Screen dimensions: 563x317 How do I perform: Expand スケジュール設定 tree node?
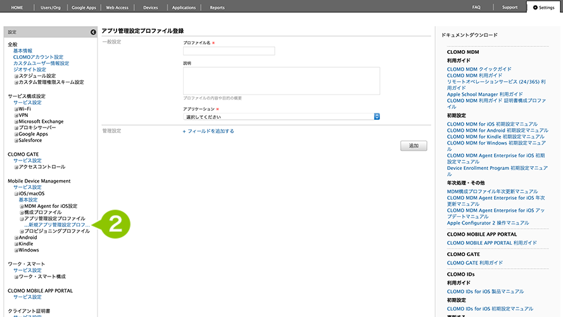tap(16, 76)
